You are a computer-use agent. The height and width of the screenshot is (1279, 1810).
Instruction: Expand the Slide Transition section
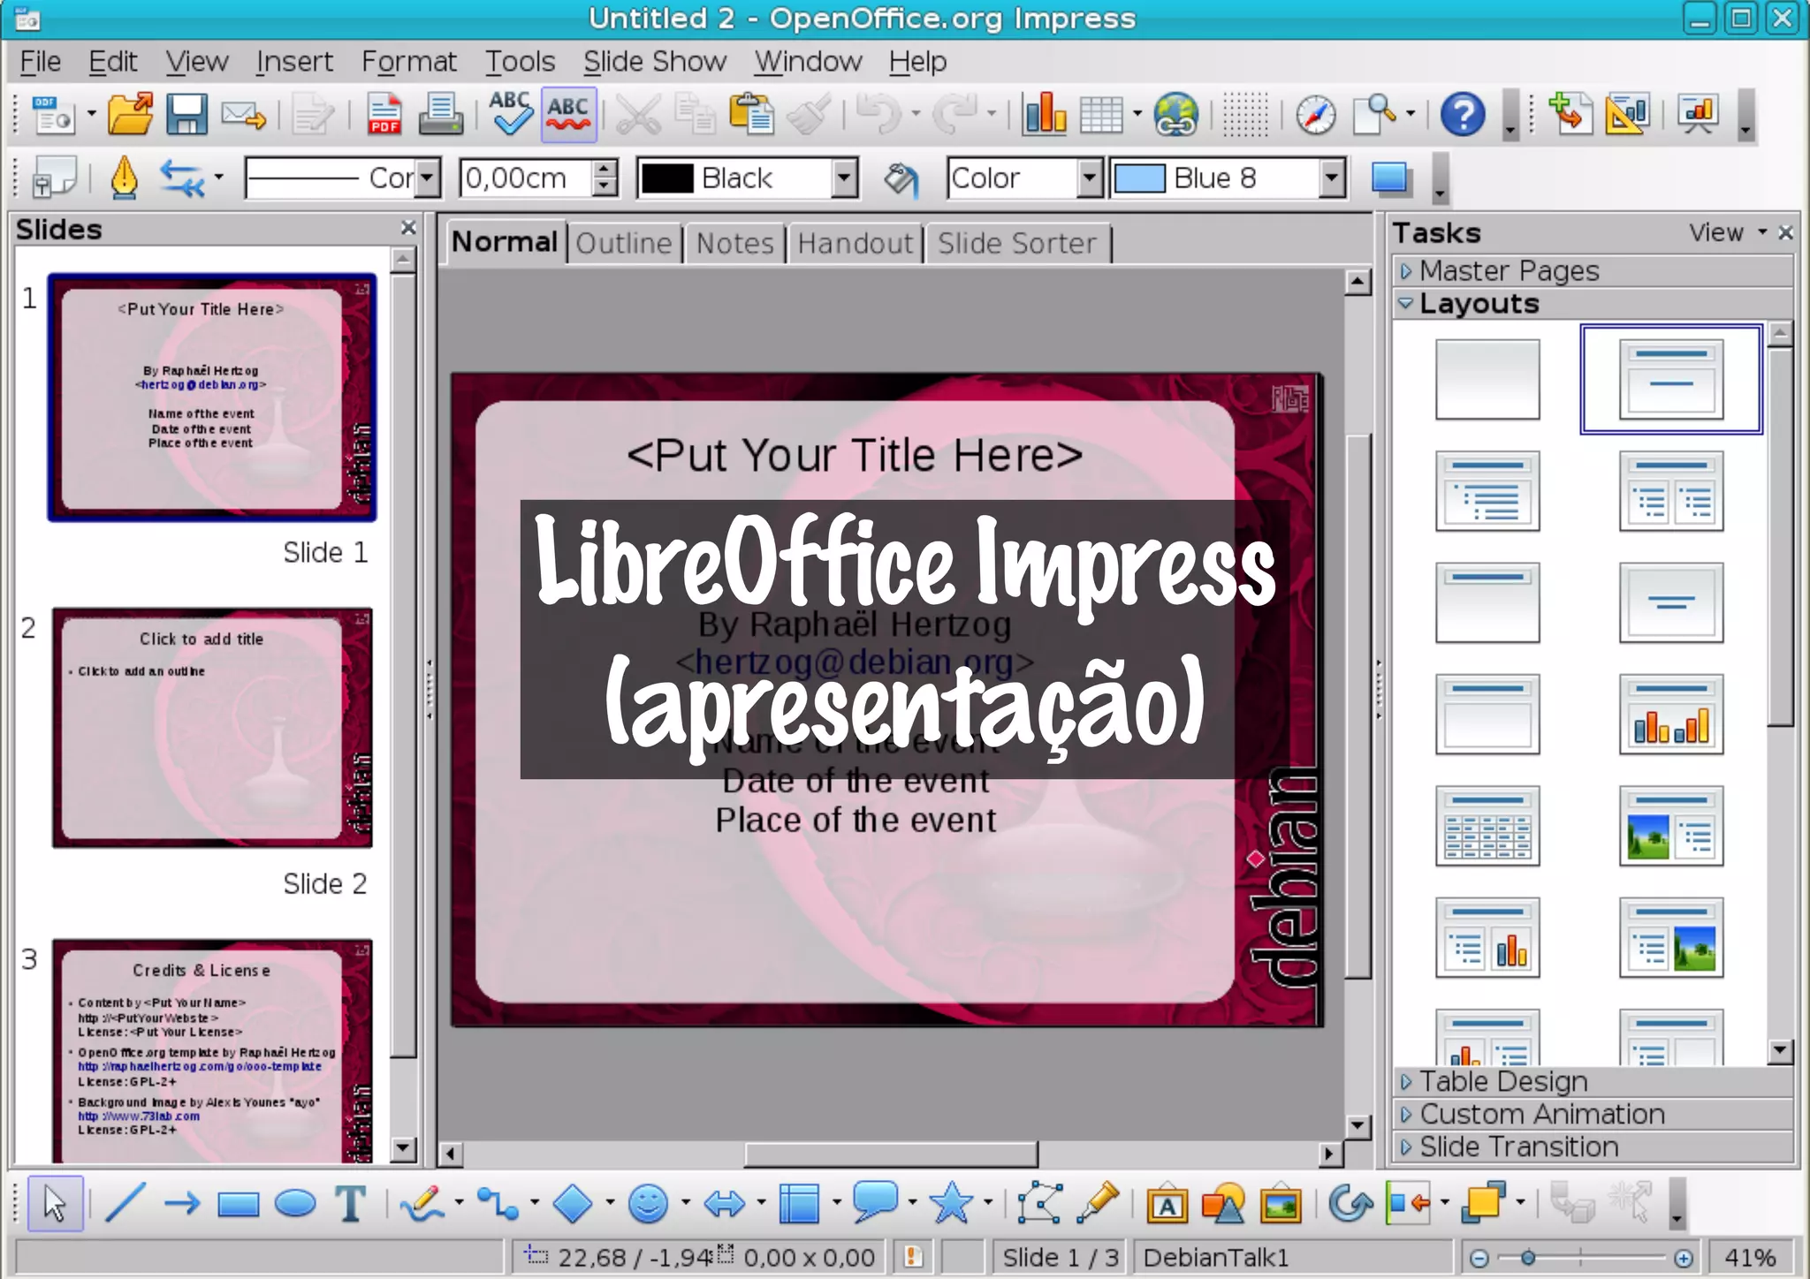(x=1593, y=1147)
